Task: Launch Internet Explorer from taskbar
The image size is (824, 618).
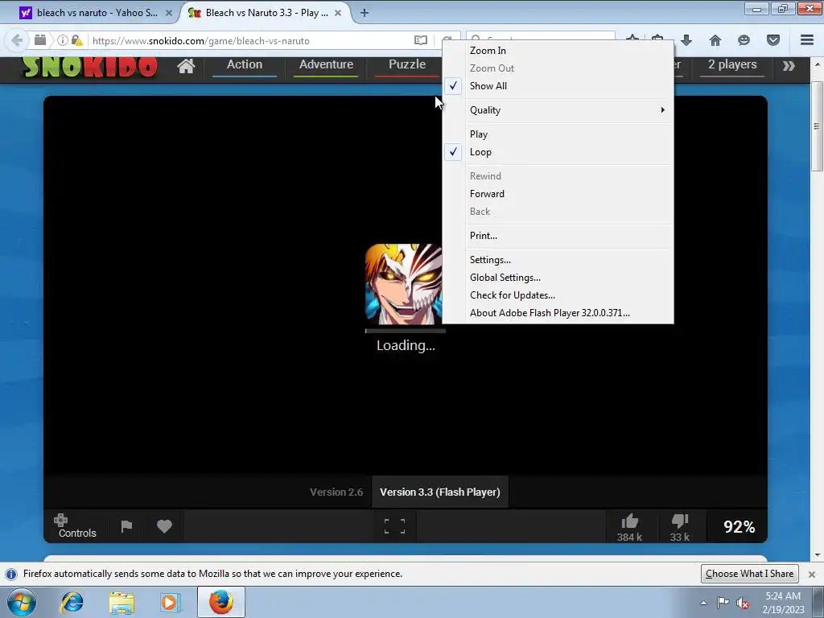Action: tap(72, 602)
